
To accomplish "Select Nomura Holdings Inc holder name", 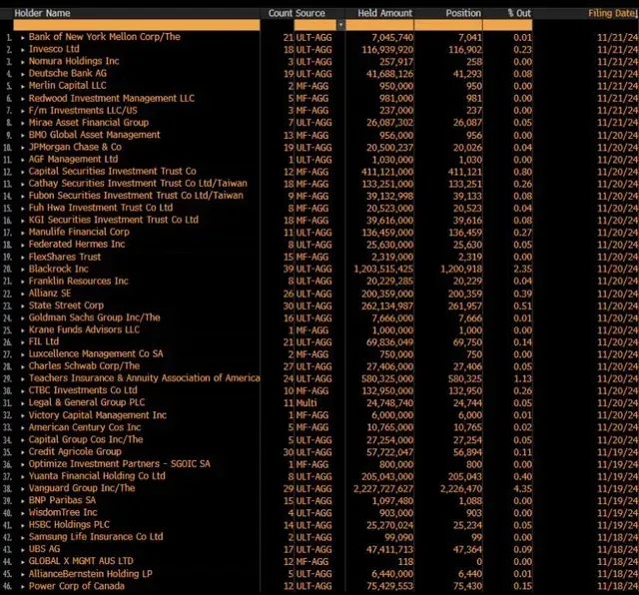I will click(74, 61).
